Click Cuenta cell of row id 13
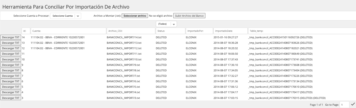This screenshot has height=108, width=356. coord(57,43)
